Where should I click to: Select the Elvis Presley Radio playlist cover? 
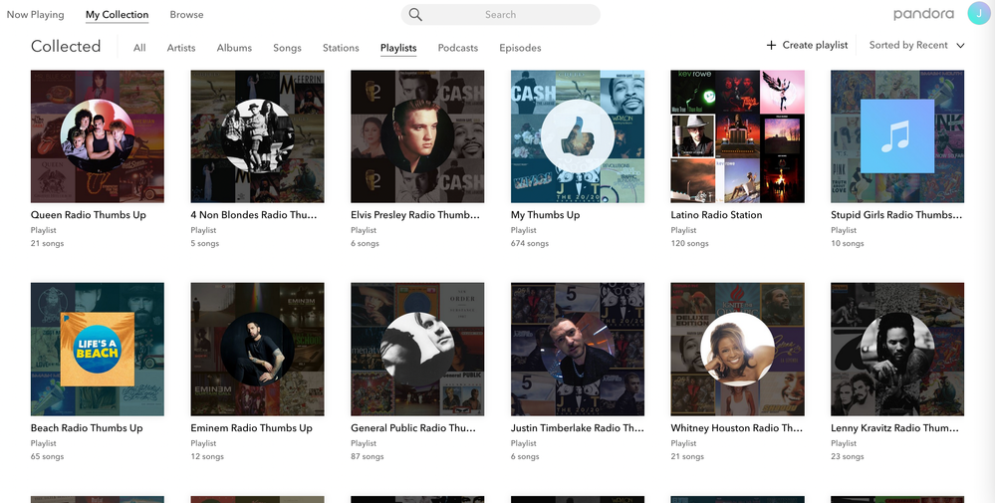click(417, 136)
